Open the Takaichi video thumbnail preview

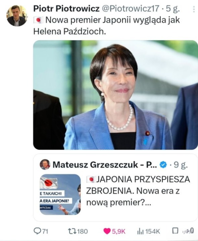pyautogui.click(x=60, y=194)
